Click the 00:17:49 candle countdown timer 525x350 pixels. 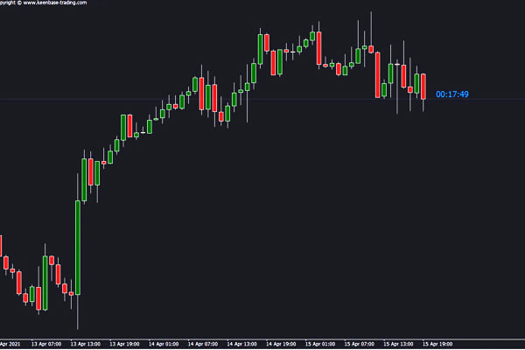(452, 94)
